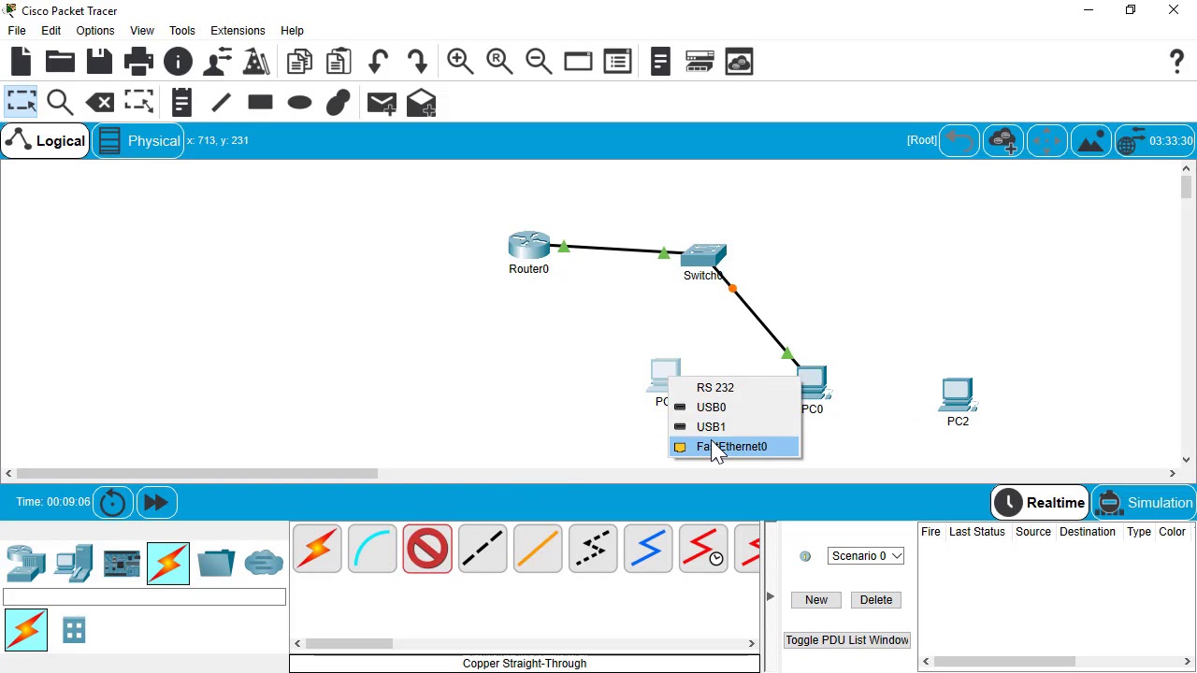Image resolution: width=1197 pixels, height=673 pixels.
Task: Open Network Information icon
Action: point(178,62)
